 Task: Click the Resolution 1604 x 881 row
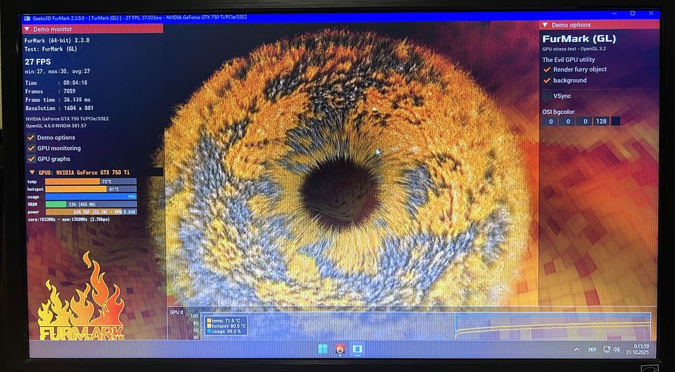tap(59, 108)
